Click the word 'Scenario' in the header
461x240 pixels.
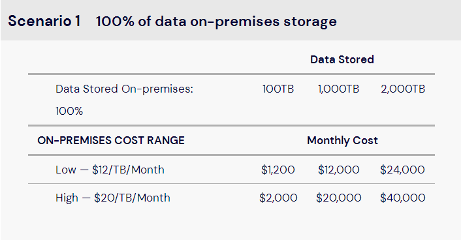tap(39, 21)
